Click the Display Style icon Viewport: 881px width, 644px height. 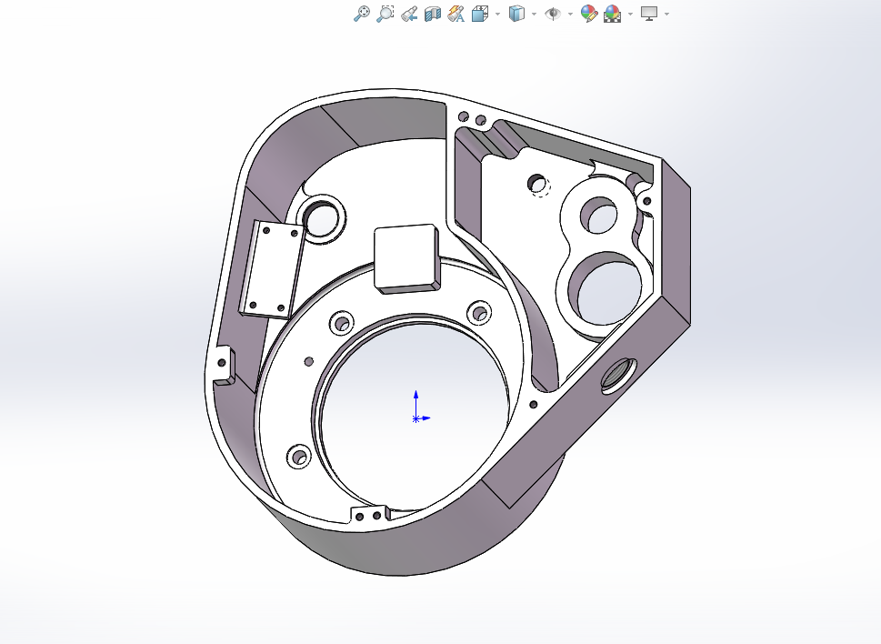[516, 14]
